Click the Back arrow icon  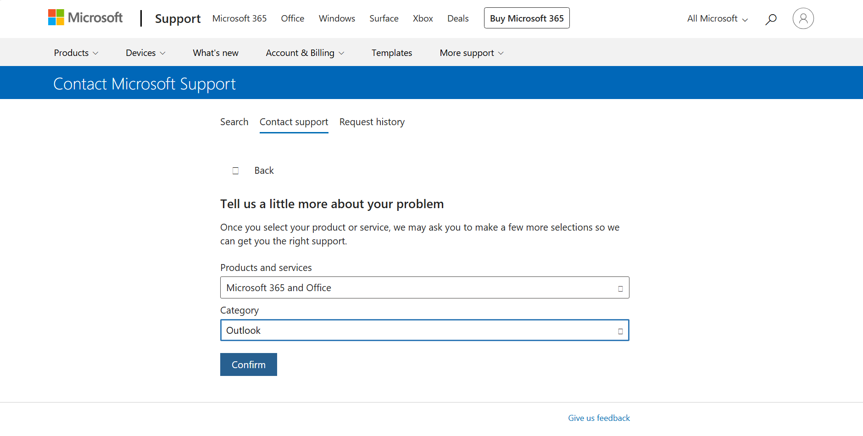pos(235,170)
